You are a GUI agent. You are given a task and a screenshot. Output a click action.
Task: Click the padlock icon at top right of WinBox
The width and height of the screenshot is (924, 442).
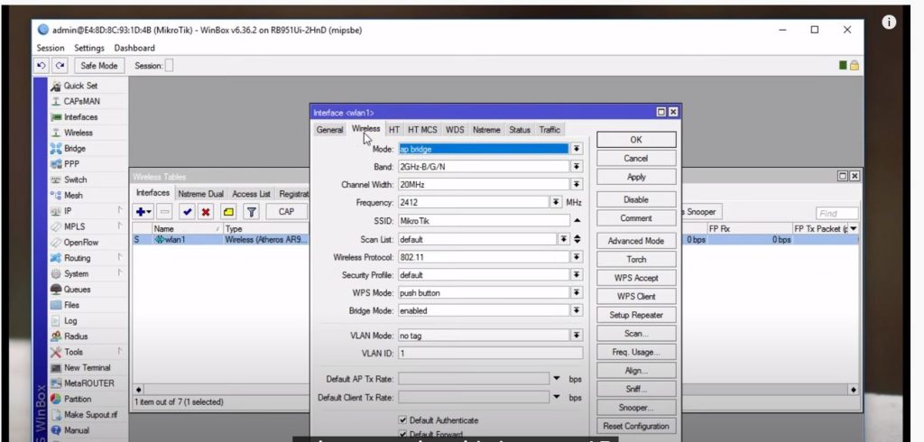point(854,66)
